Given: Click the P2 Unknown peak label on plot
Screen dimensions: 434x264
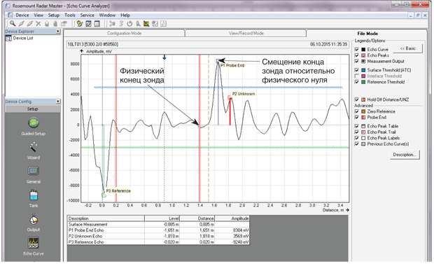Looking at the screenshot, I should coord(244,94).
